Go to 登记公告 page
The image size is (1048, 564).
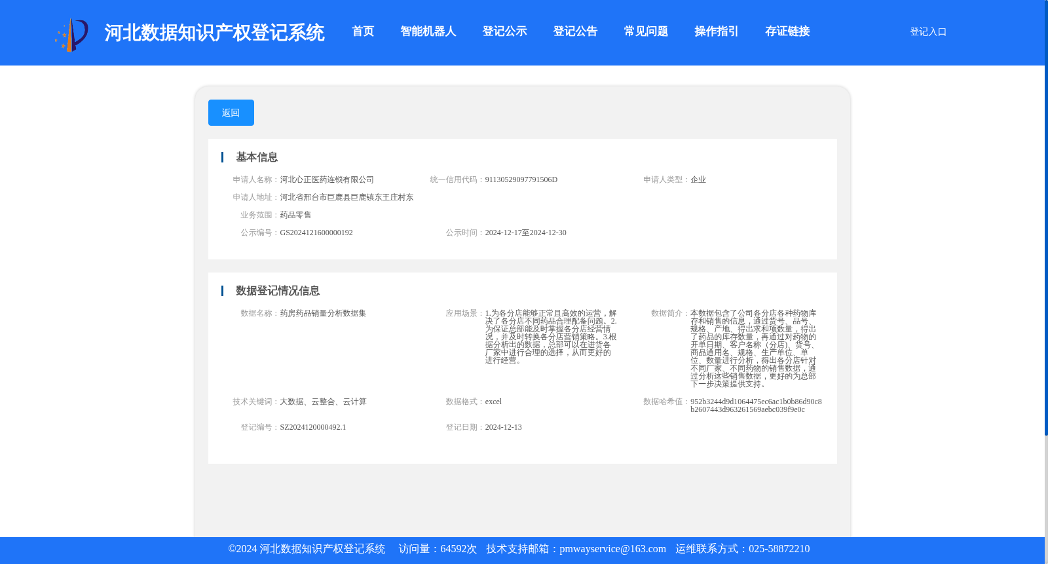click(575, 31)
